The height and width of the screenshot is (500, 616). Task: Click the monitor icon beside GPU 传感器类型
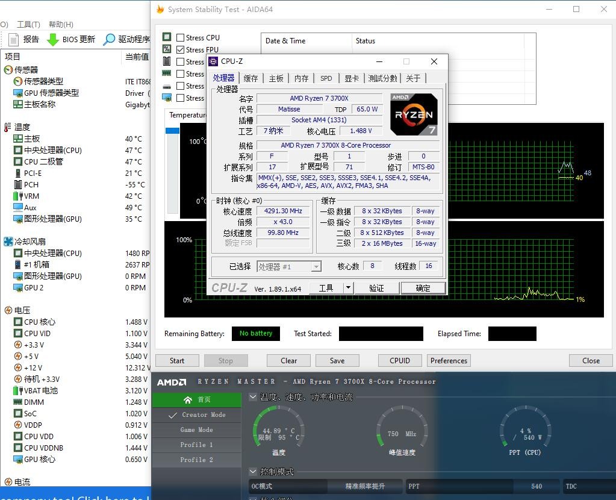[x=17, y=93]
